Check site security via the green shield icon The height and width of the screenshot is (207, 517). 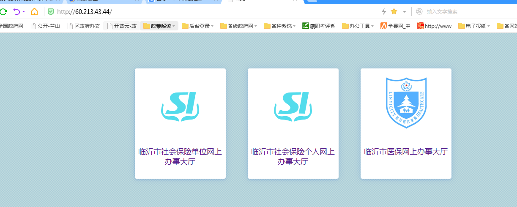[x=51, y=11]
